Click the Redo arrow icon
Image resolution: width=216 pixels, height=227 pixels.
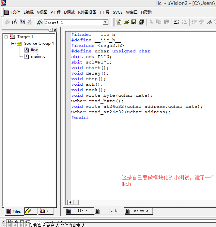click(184, 22)
